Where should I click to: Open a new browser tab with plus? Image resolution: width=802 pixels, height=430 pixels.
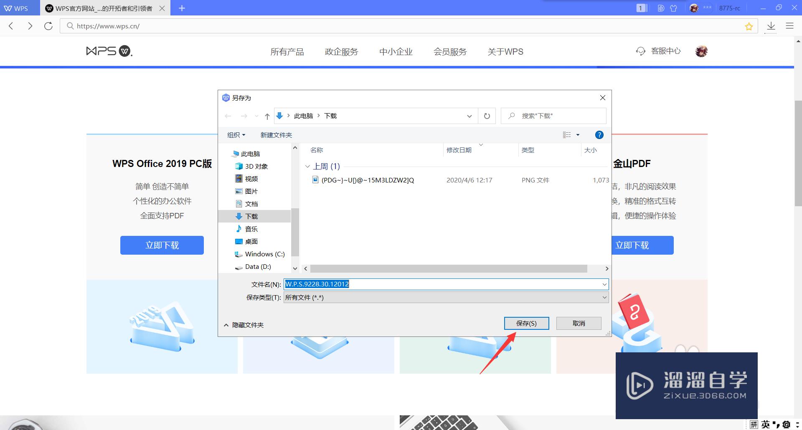[x=182, y=8]
